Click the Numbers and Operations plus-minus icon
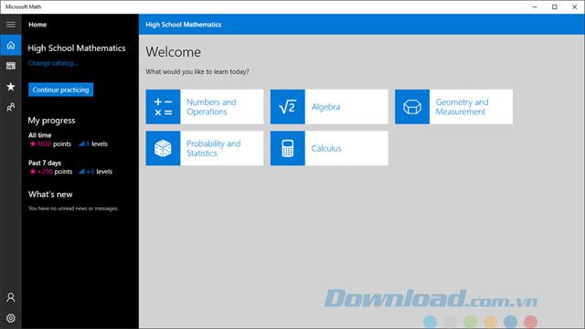Screen dimensions: 585x329 163,107
